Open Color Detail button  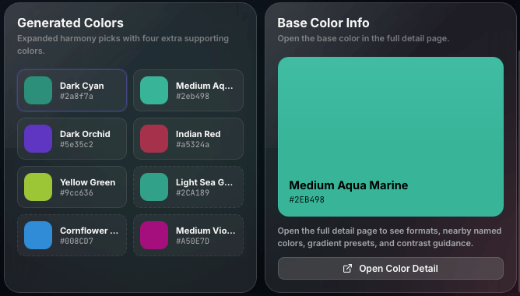tap(391, 269)
